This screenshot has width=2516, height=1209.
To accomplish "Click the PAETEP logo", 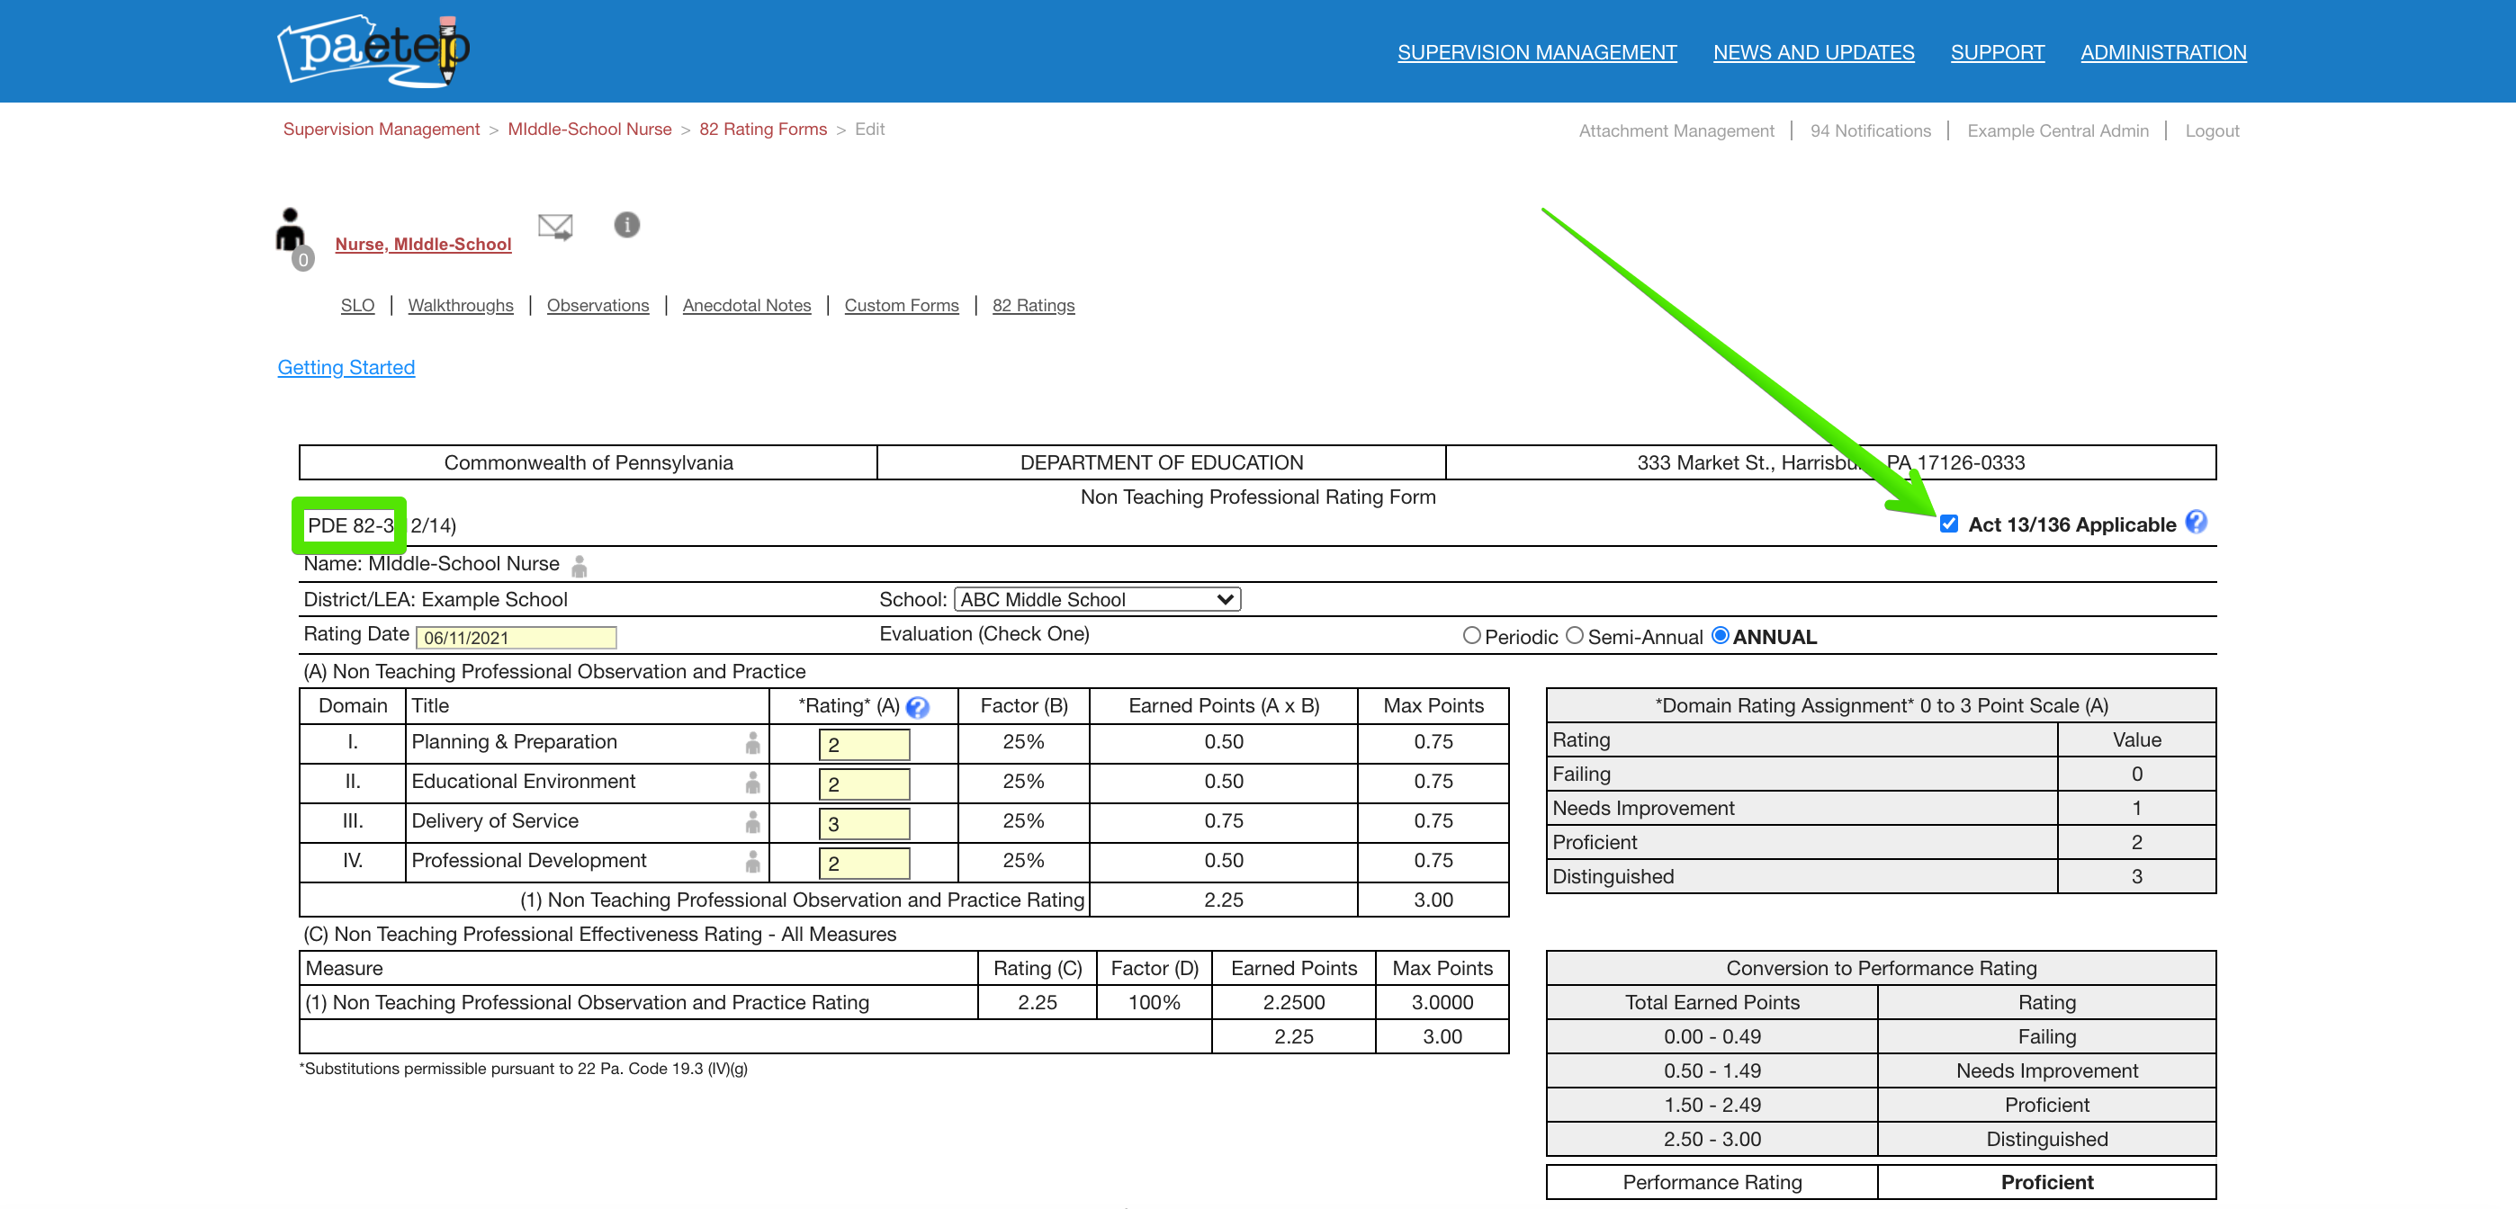I will 373,50.
